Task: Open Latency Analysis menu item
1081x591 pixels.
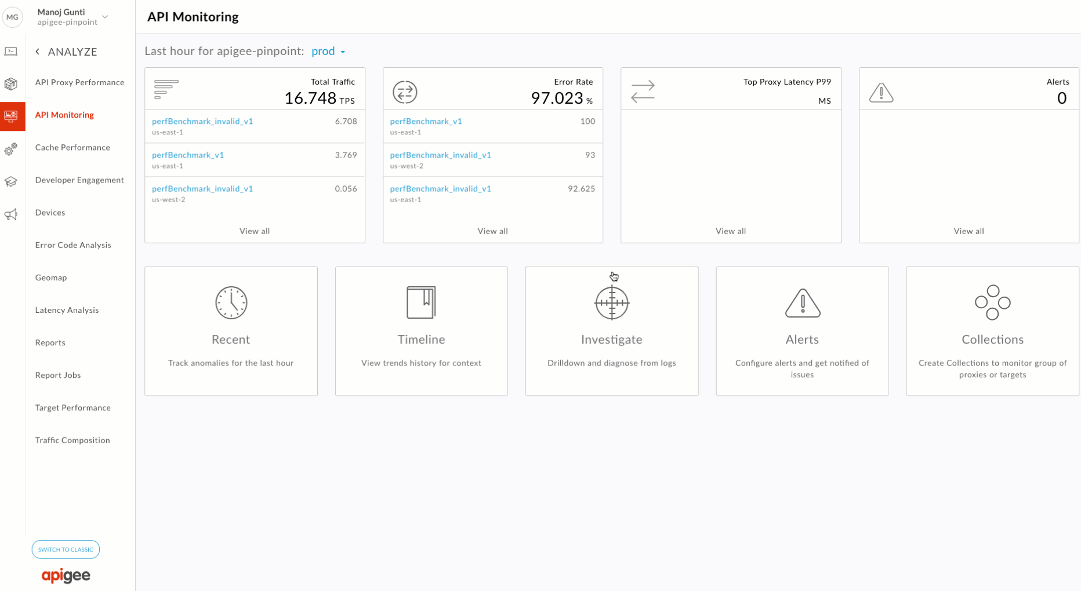Action: (67, 310)
